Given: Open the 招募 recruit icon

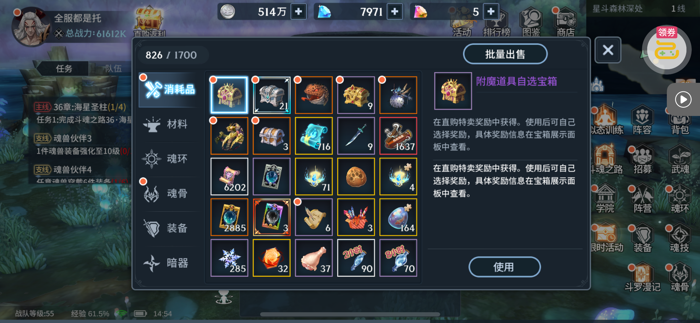Looking at the screenshot, I should tap(642, 160).
